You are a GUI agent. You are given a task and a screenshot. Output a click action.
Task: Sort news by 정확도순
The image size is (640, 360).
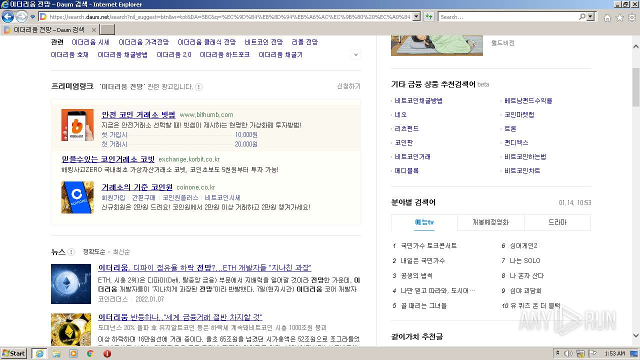point(94,251)
